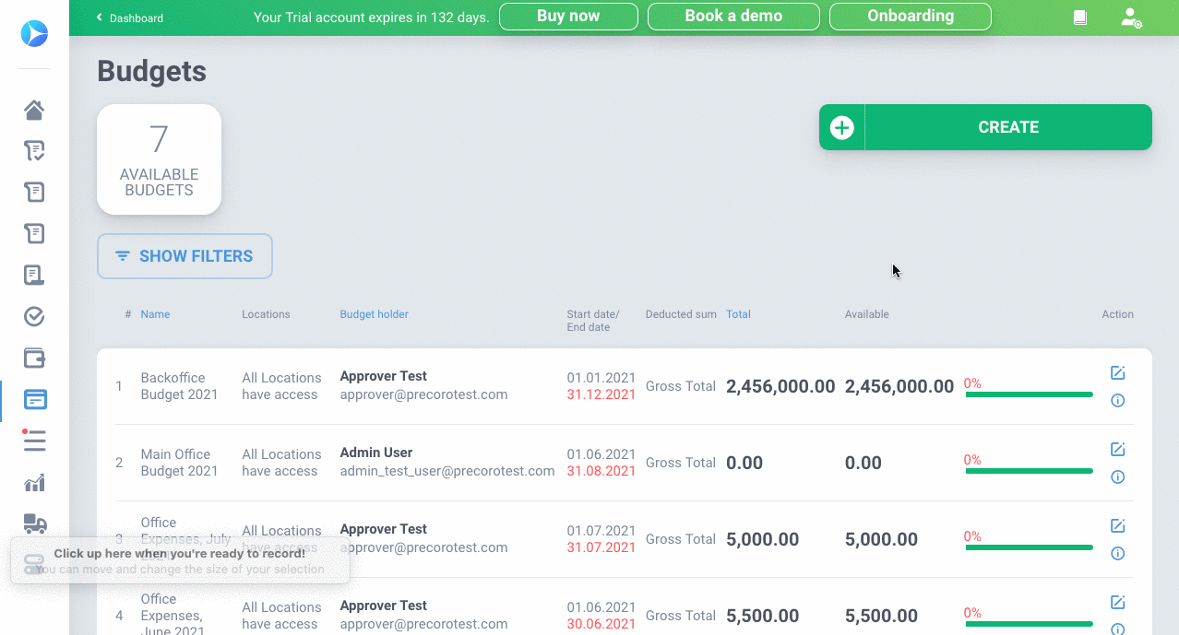Click the Main Office Budget 2021 progress bar

tap(1029, 471)
